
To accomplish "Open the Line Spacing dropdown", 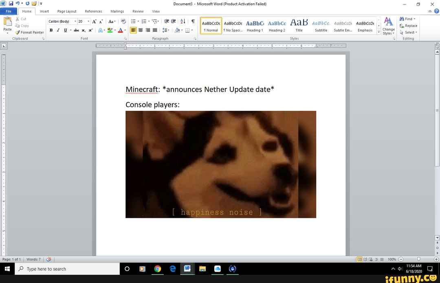I will [x=166, y=30].
